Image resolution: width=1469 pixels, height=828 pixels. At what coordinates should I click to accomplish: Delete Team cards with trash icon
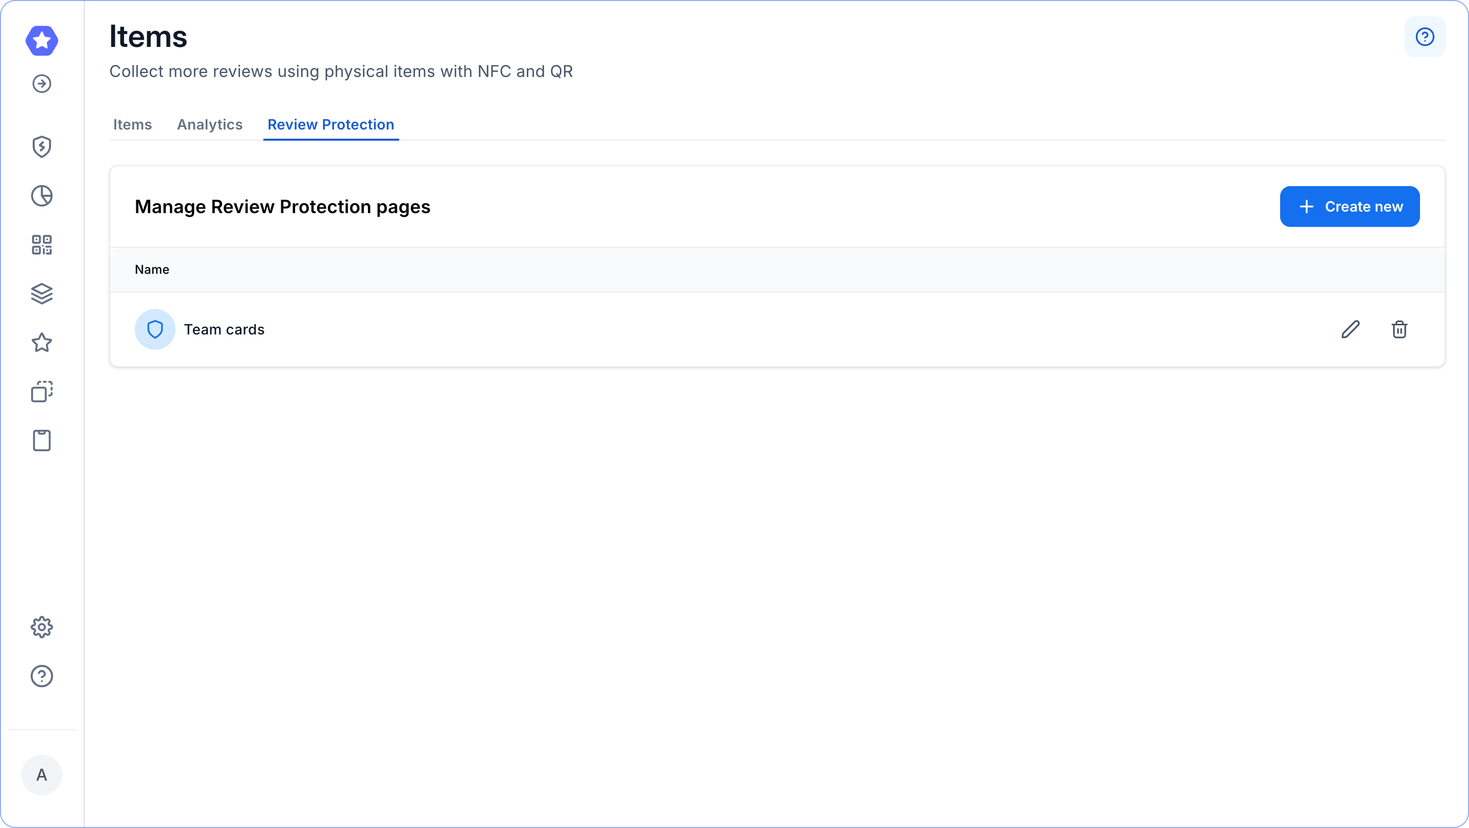coord(1399,329)
